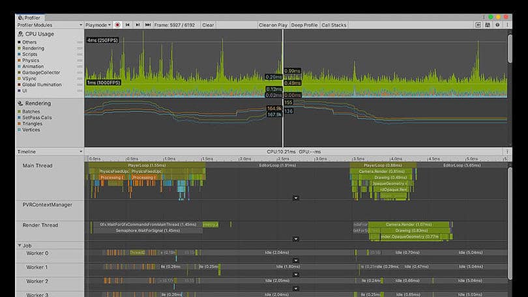Select Gfx.WaitForGfxCommandsFromMainThread (1.45ms) sample
Viewport: 528px width, 297px height.
(x=147, y=224)
